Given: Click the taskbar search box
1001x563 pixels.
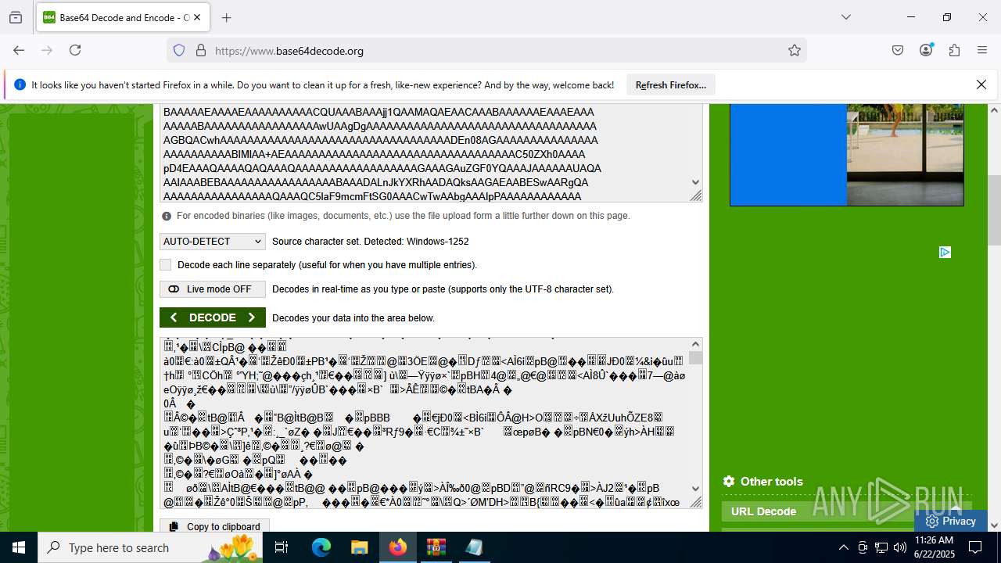Looking at the screenshot, I should pyautogui.click(x=150, y=547).
